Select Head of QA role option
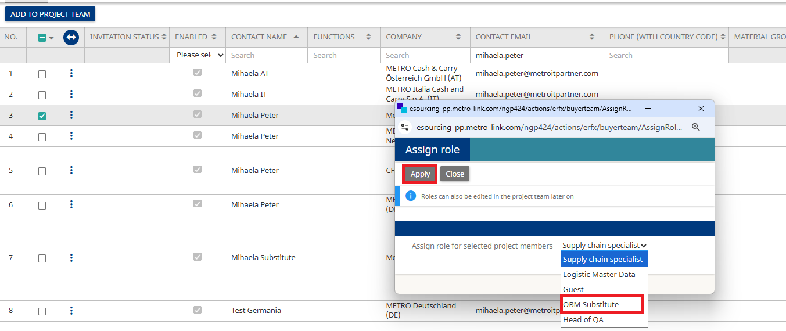The height and width of the screenshot is (331, 786). (x=604, y=319)
